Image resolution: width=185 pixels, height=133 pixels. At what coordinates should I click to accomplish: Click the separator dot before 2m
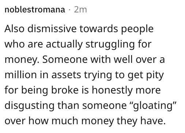pos(69,10)
